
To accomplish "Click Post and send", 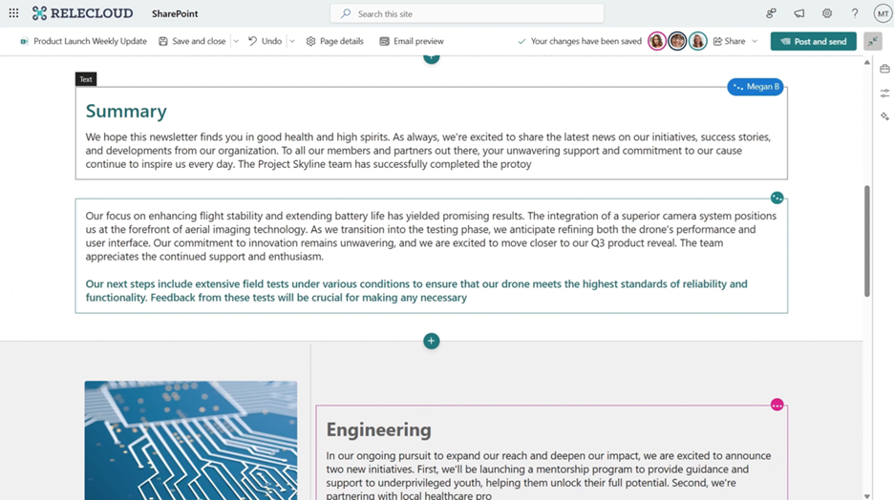I will click(813, 41).
